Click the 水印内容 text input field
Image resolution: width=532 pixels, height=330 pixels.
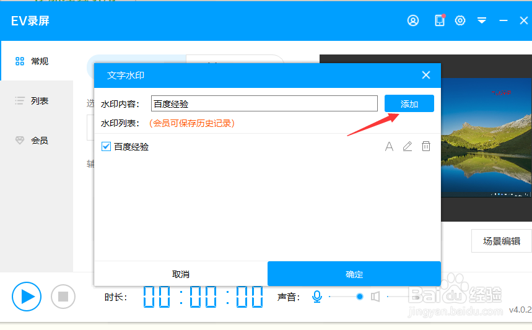point(264,103)
